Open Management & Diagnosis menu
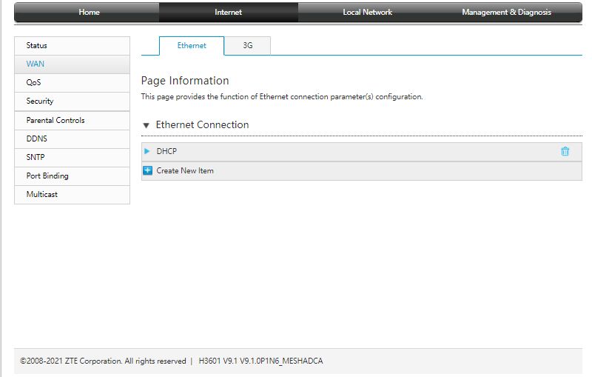The height and width of the screenshot is (377, 592). (x=506, y=12)
